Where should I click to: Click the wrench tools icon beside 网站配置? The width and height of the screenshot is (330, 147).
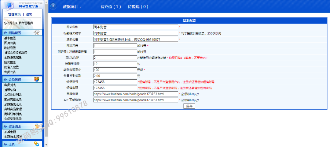[37, 32]
